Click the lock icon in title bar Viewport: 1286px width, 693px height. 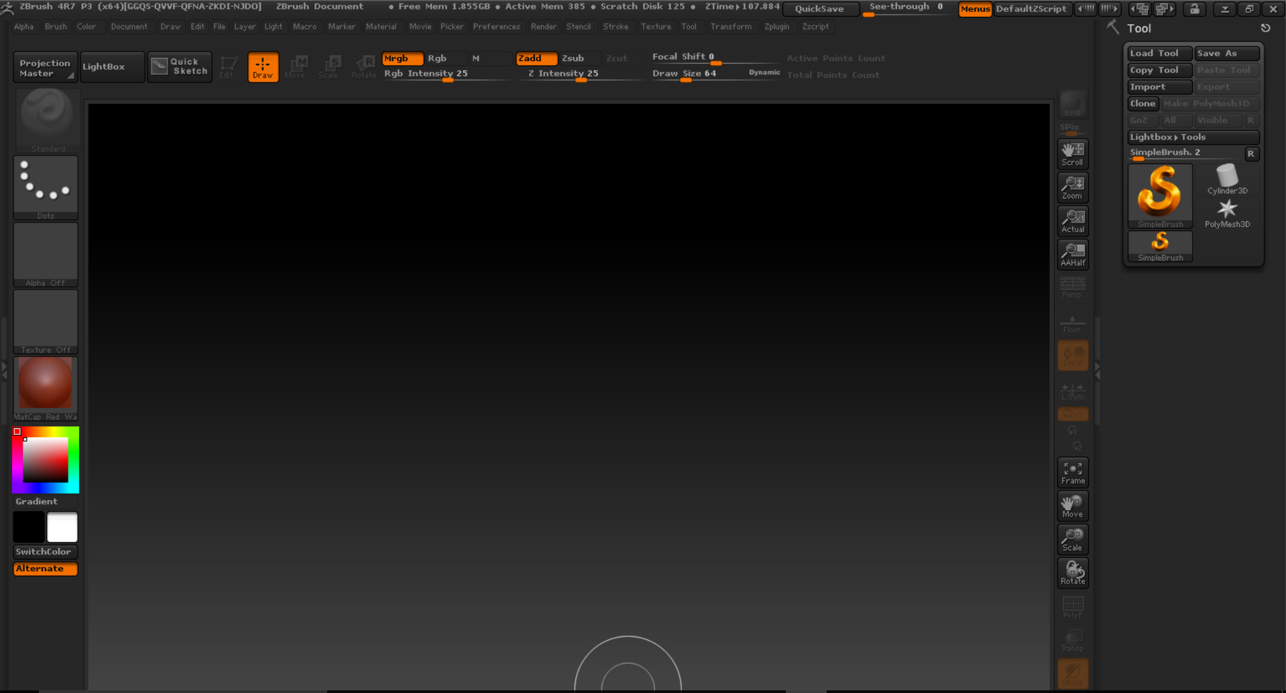tap(1194, 9)
